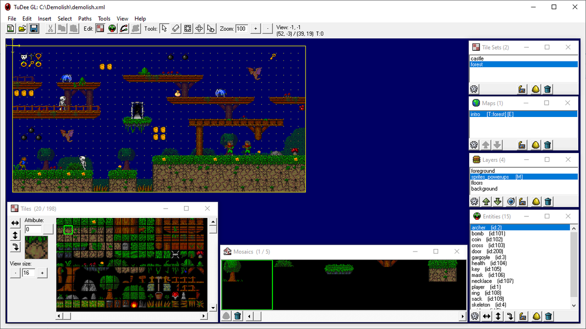
Task: Select the background layer
Action: click(523, 189)
